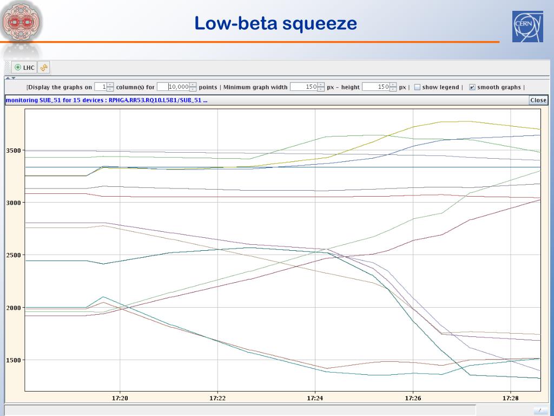Enable the show legend checkbox
This screenshot has width=554, height=416.
pos(417,87)
